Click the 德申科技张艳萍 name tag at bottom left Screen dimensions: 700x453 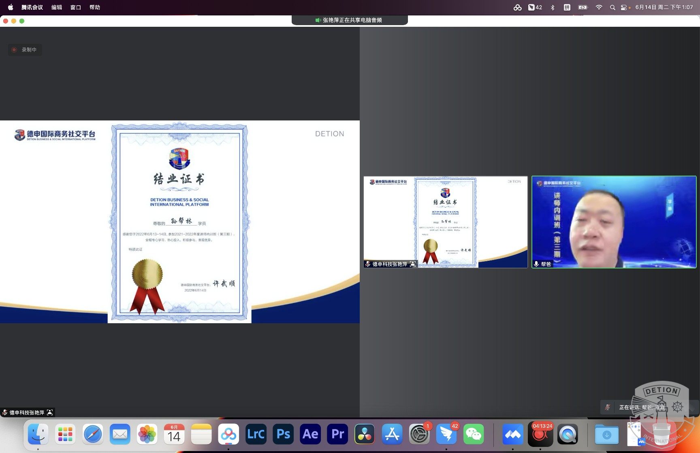click(x=27, y=412)
